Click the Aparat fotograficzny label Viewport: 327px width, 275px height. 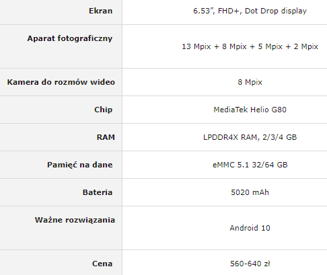point(70,38)
